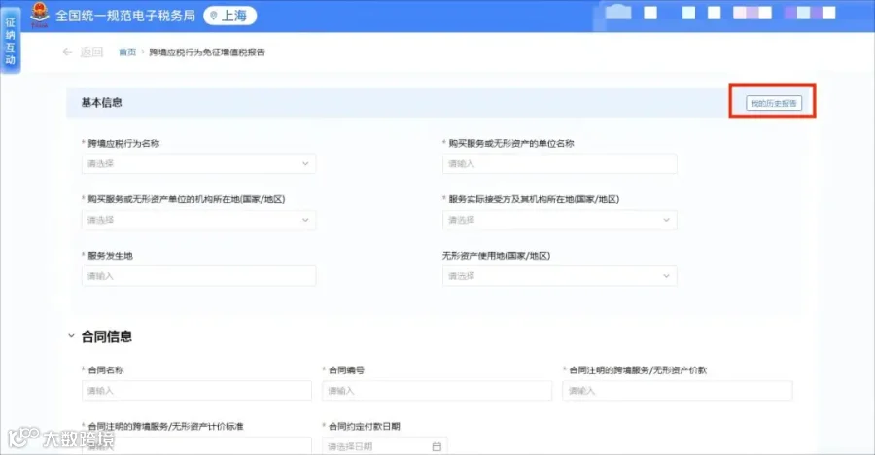Viewport: 875px width, 455px height.
Task: Click the calendar icon in the date field
Action: 437,446
